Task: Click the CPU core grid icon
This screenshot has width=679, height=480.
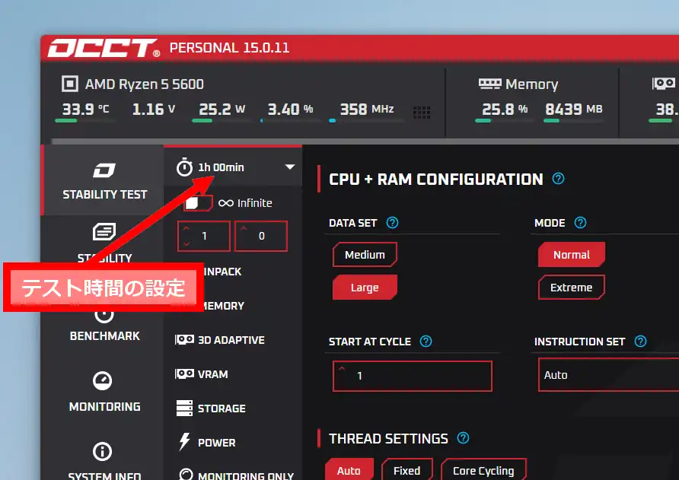Action: tap(421, 113)
